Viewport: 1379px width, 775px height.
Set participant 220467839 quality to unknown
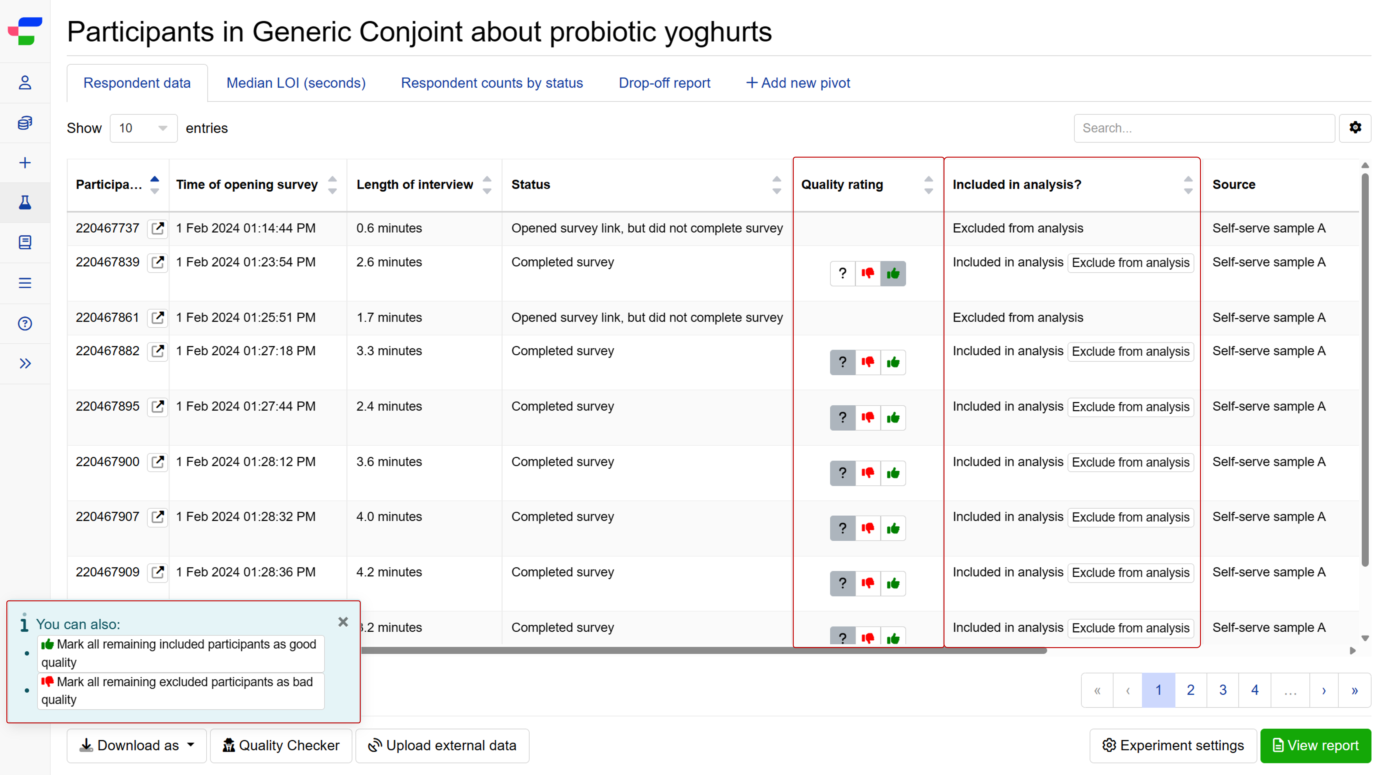click(843, 274)
